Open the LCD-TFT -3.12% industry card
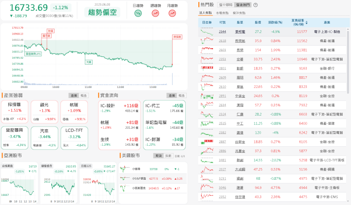This screenshot has height=205, width=351. click(x=74, y=138)
